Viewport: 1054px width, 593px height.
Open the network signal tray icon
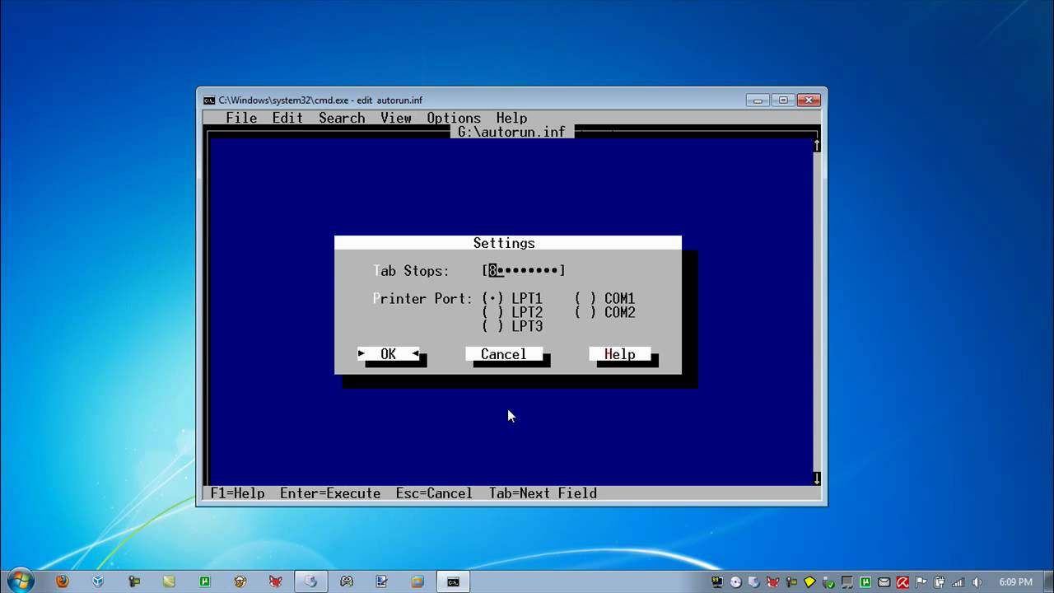(958, 582)
